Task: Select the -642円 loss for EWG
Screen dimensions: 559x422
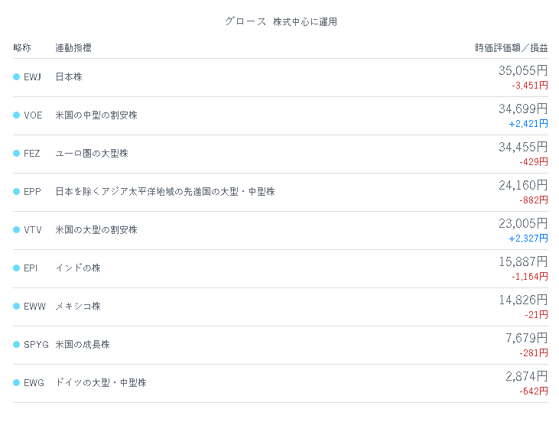Action: [533, 391]
